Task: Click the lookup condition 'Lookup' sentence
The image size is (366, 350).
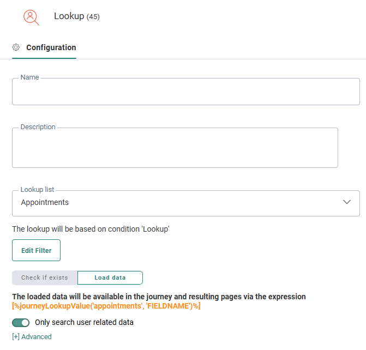Action: pos(91,230)
